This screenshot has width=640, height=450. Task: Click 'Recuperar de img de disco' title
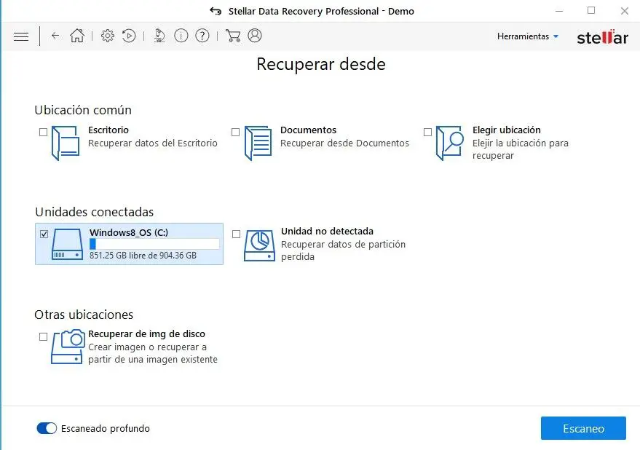[x=146, y=333]
